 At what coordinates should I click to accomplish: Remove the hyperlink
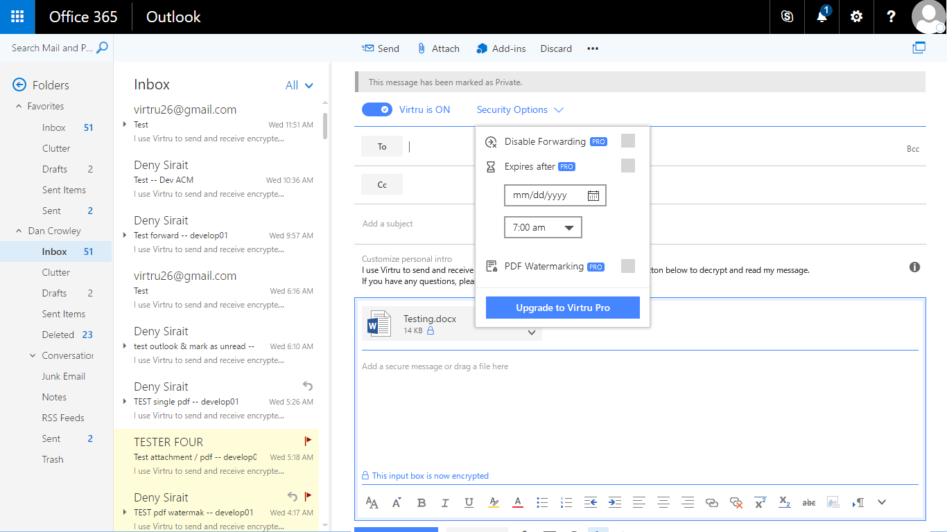[736, 503]
